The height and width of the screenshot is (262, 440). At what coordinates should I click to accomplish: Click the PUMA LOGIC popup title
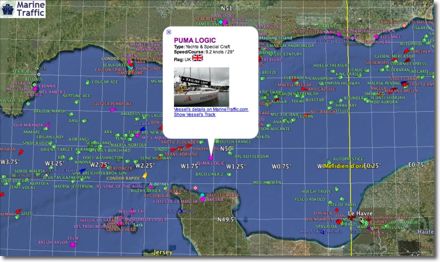[195, 40]
